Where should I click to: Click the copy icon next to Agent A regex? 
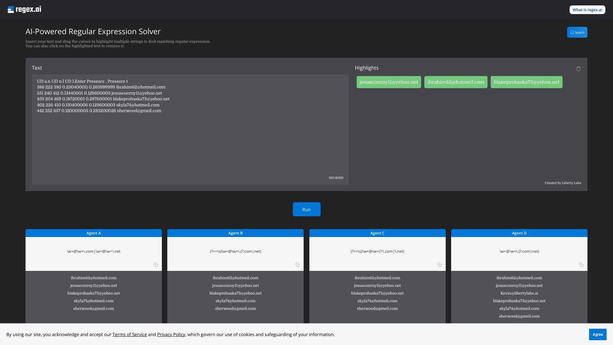(x=156, y=265)
